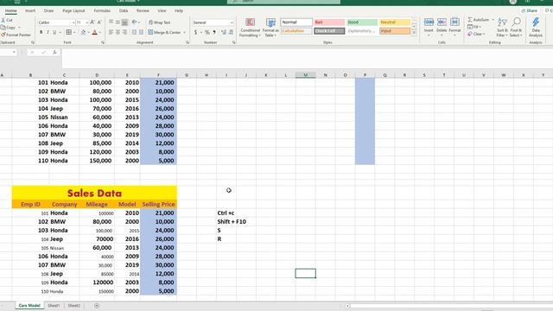553x311 pixels.
Task: Select the Sales Data title cell
Action: tap(94, 193)
